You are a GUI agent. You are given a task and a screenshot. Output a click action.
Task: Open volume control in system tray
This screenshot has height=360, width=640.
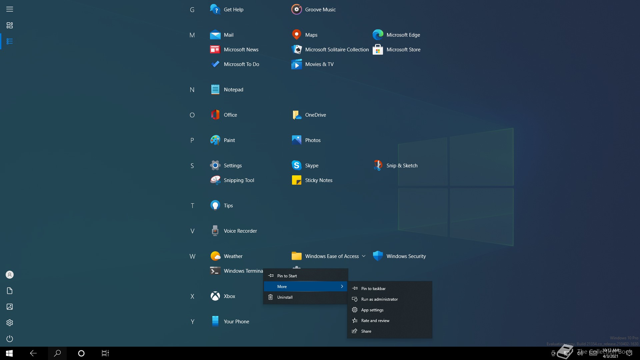click(580, 353)
